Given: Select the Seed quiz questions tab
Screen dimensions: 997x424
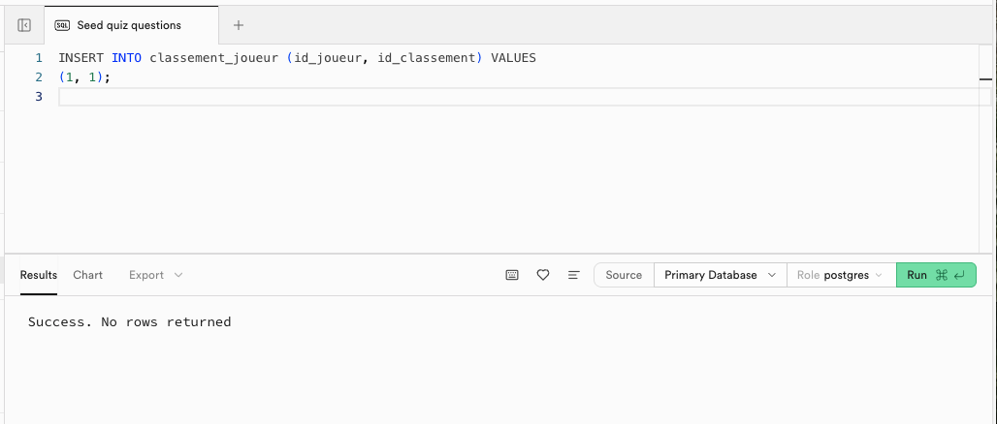Looking at the screenshot, I should (x=128, y=25).
